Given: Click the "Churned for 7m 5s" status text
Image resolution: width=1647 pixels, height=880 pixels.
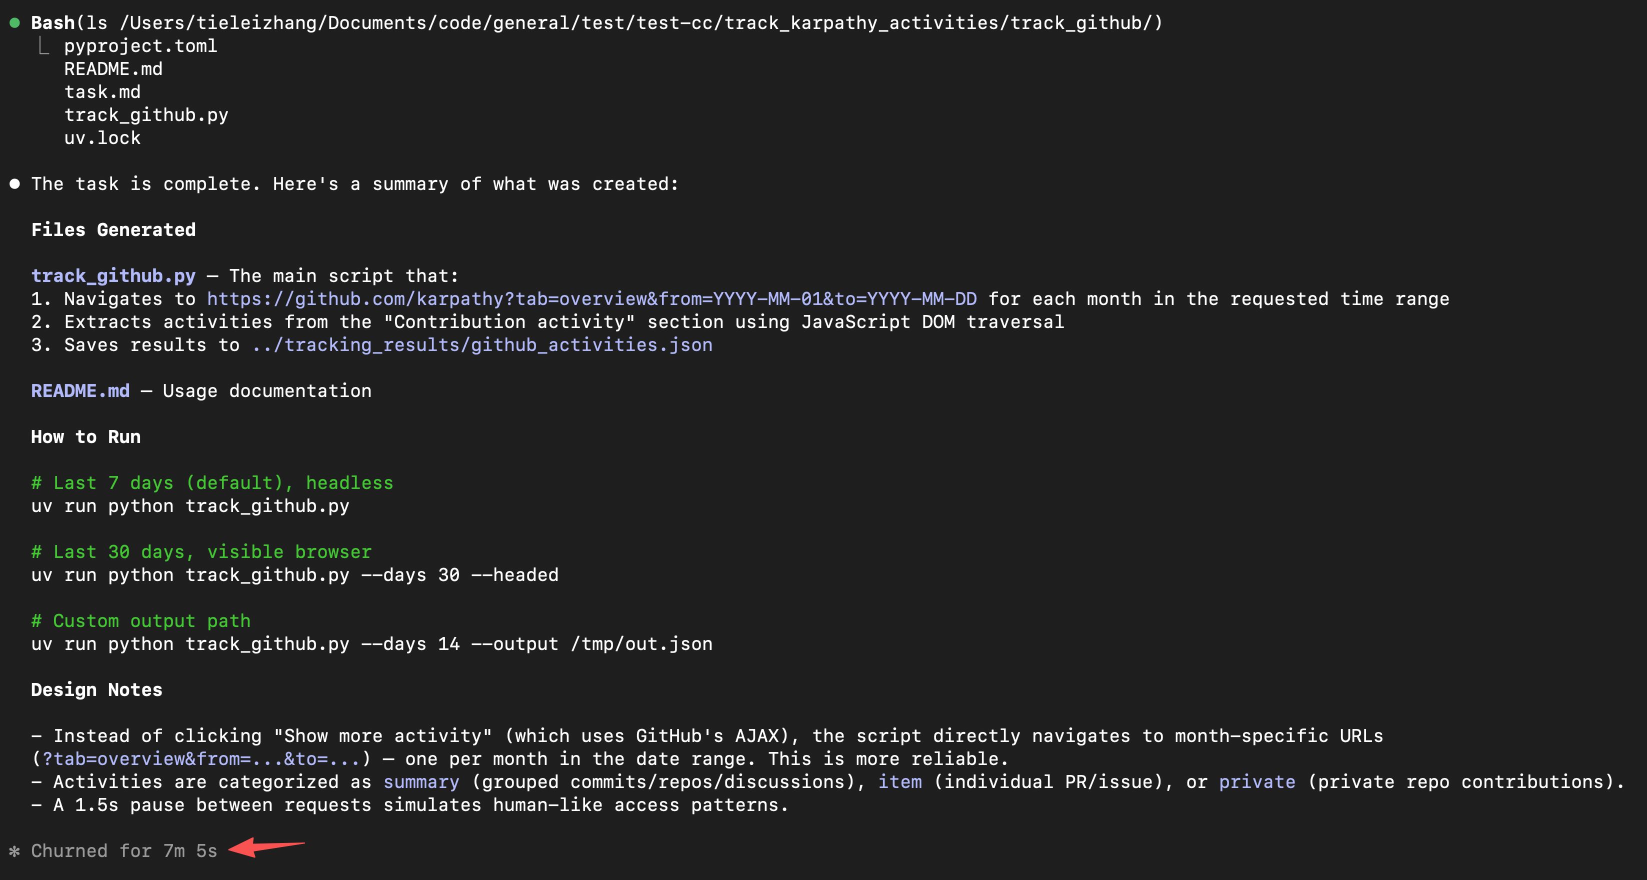Looking at the screenshot, I should coord(124,851).
